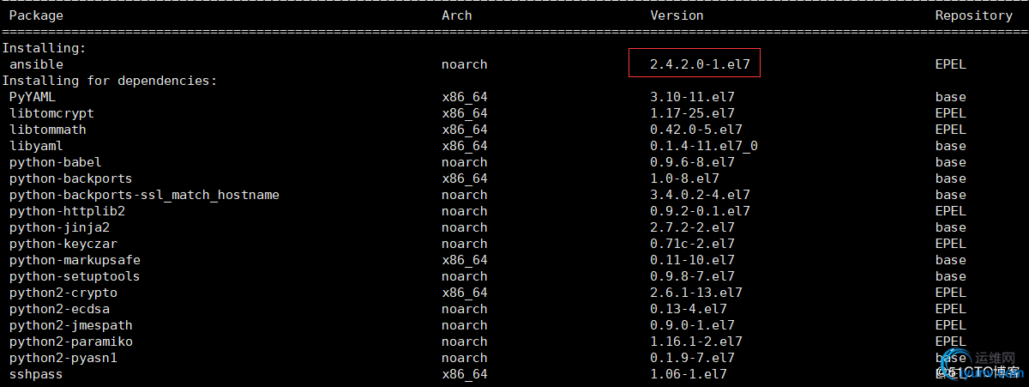Click version 1.06-1.el7

pos(689,374)
